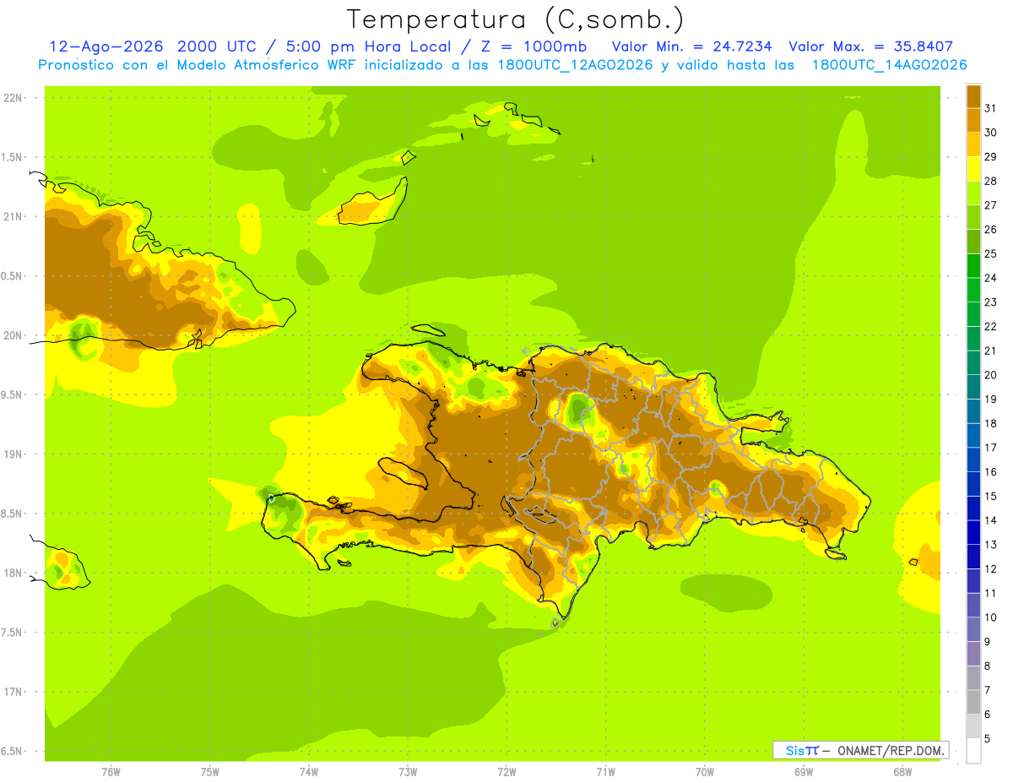
Task: Select legend color band between 30 and 31
Action: pos(973,120)
